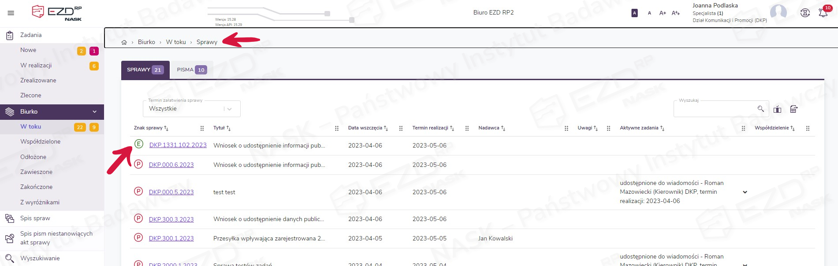The width and height of the screenshot is (838, 266).
Task: Click the column visibility icon beside search
Action: point(777,109)
